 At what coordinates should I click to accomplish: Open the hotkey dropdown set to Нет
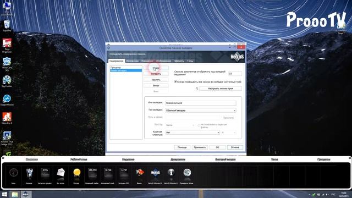193,133
